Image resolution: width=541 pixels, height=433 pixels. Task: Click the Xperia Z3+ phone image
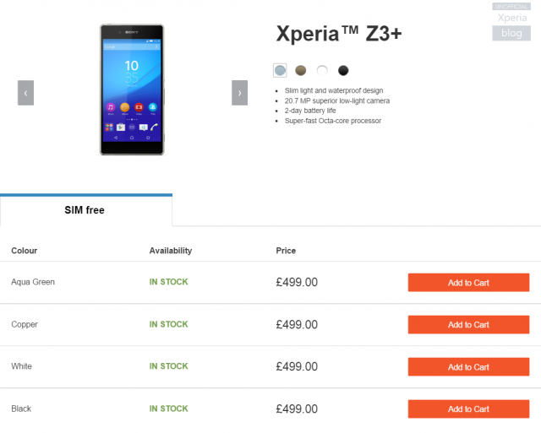coord(132,89)
